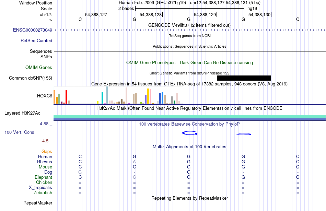Viewport: 326px width, 211px height.
Task: Click the GENCODE V49lift37 track title
Action: coord(189,25)
